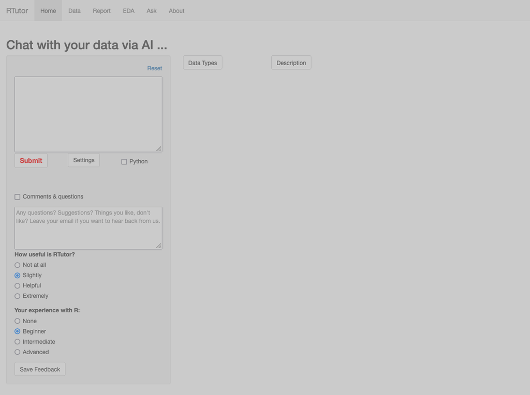Grab the request box resize handle
530x395 pixels.
tap(158, 148)
